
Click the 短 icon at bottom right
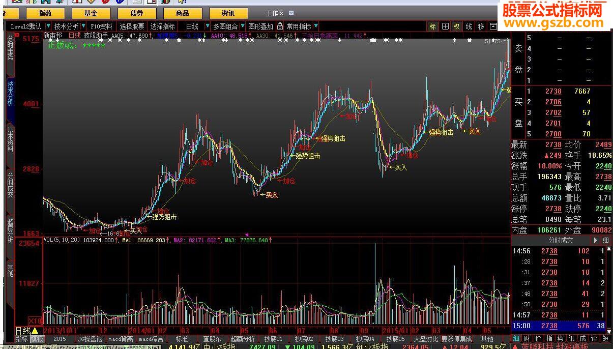[605, 338]
